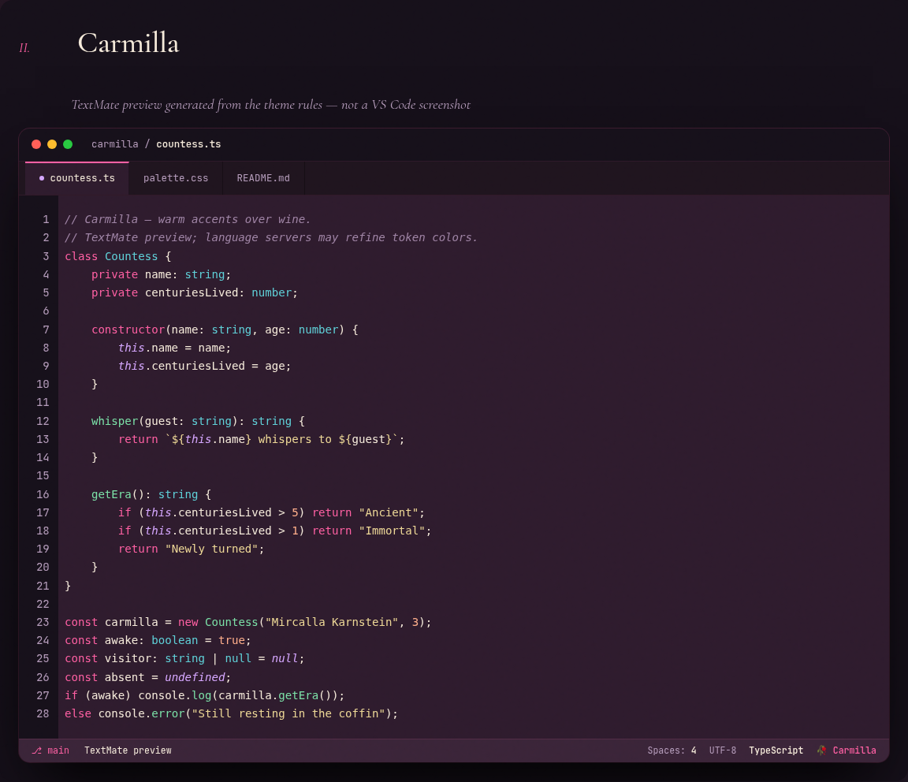This screenshot has height=782, width=908.
Task: Select the UTF-8 encoding indicator
Action: click(x=723, y=750)
